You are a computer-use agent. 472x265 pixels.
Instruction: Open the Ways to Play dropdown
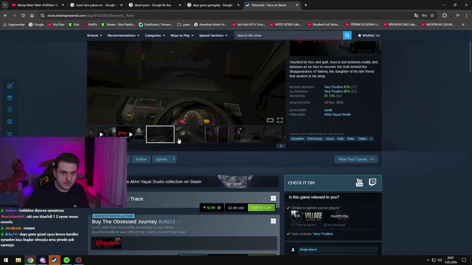182,35
